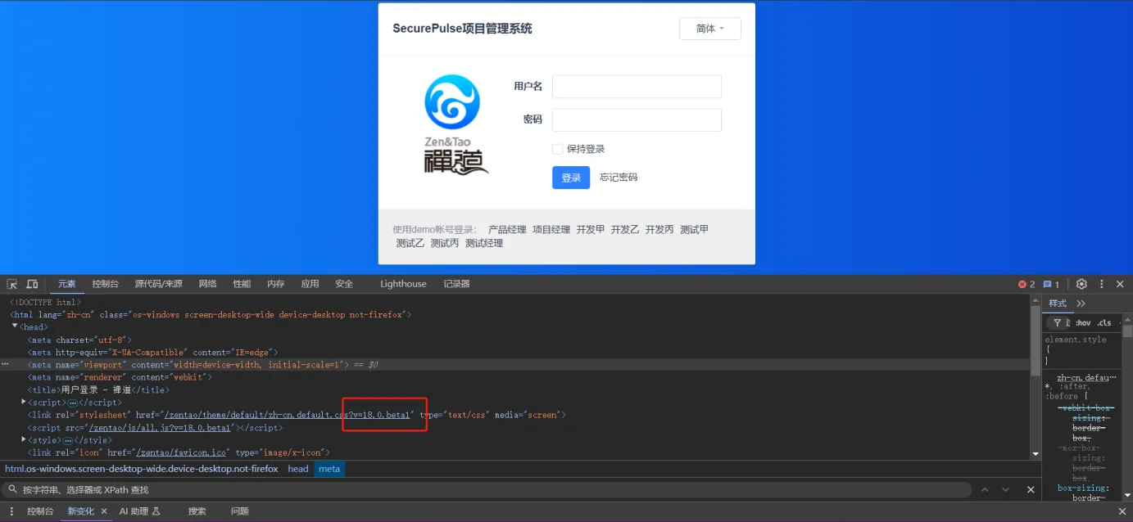Expand collapsed script content ellipsis
Screen dimensions: 1133x522
coord(73,403)
